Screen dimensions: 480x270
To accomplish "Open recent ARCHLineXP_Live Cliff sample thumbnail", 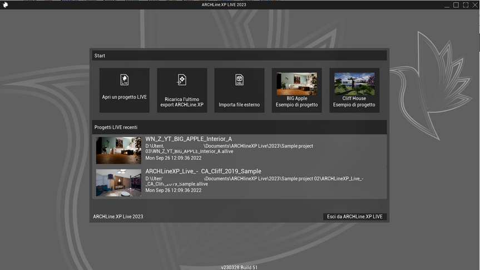I will (118, 183).
